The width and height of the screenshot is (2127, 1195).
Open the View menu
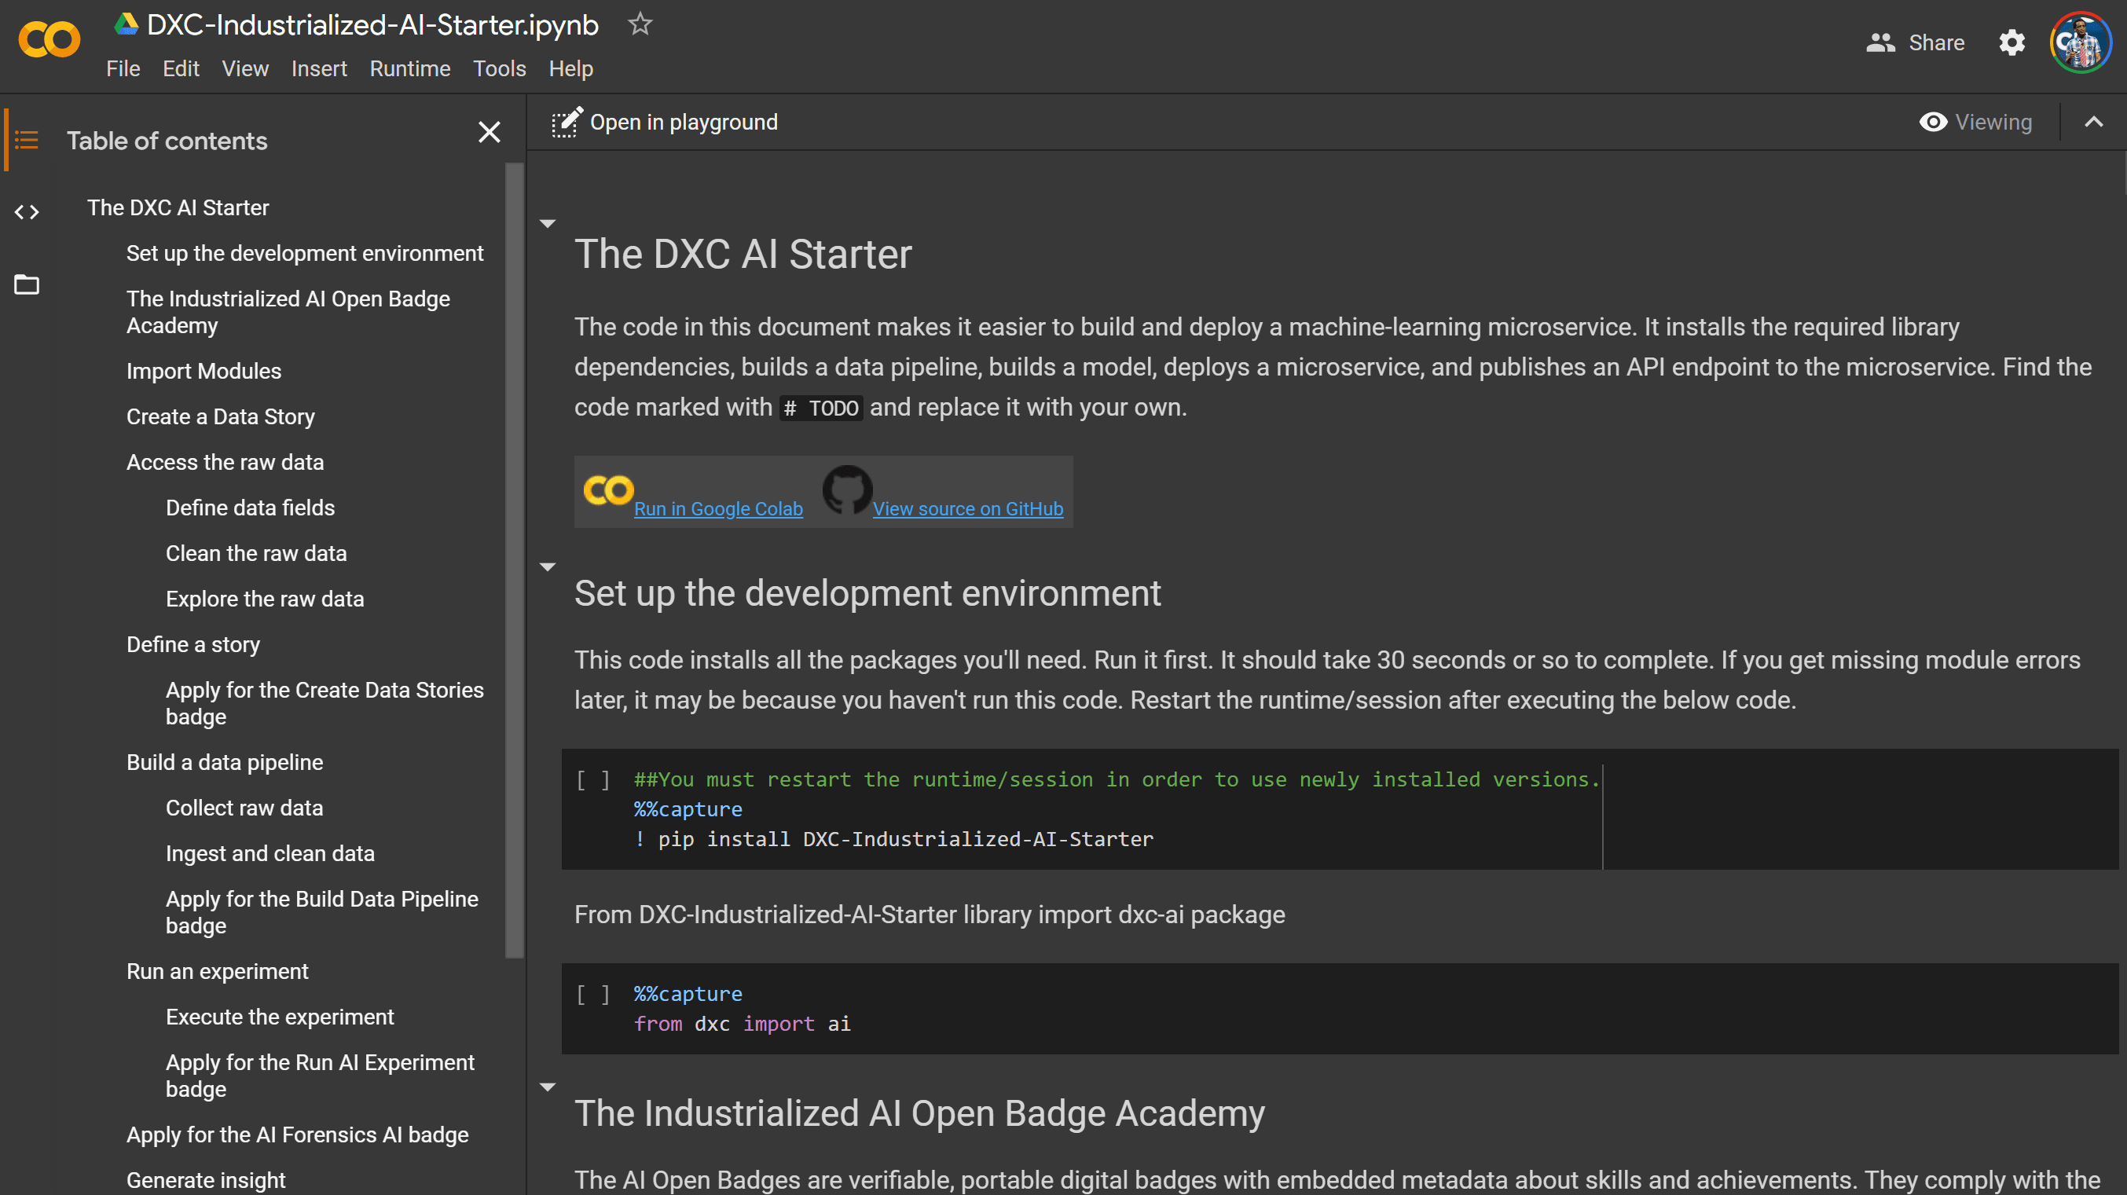click(x=245, y=68)
